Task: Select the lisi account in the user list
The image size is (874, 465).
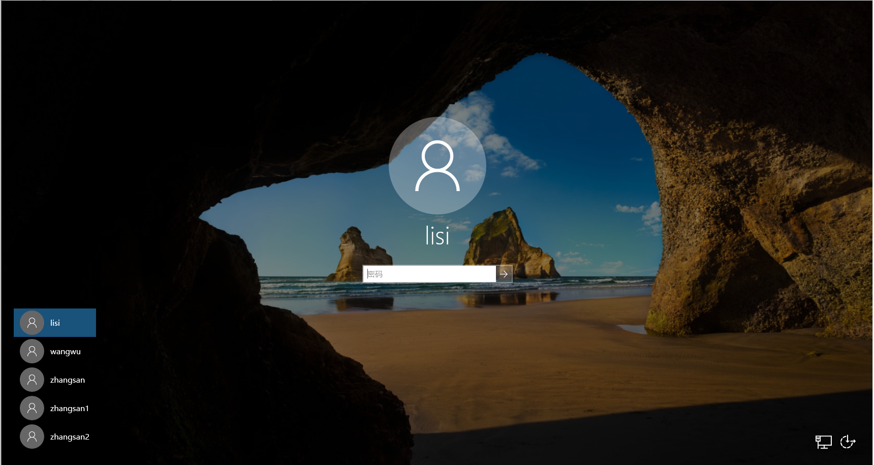Action: tap(55, 323)
